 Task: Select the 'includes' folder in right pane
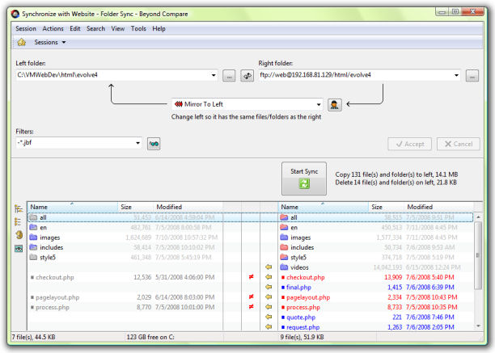click(375, 247)
